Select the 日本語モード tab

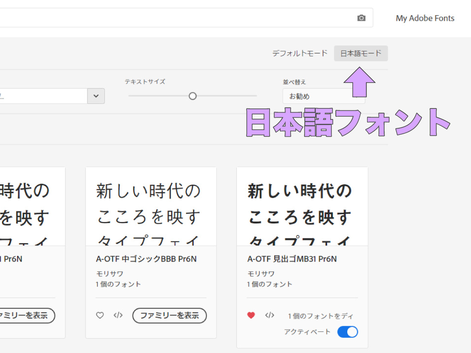[x=361, y=53]
